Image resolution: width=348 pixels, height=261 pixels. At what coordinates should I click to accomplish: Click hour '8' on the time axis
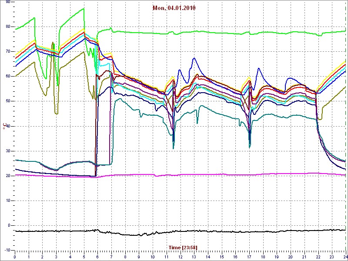pyautogui.click(x=125, y=256)
